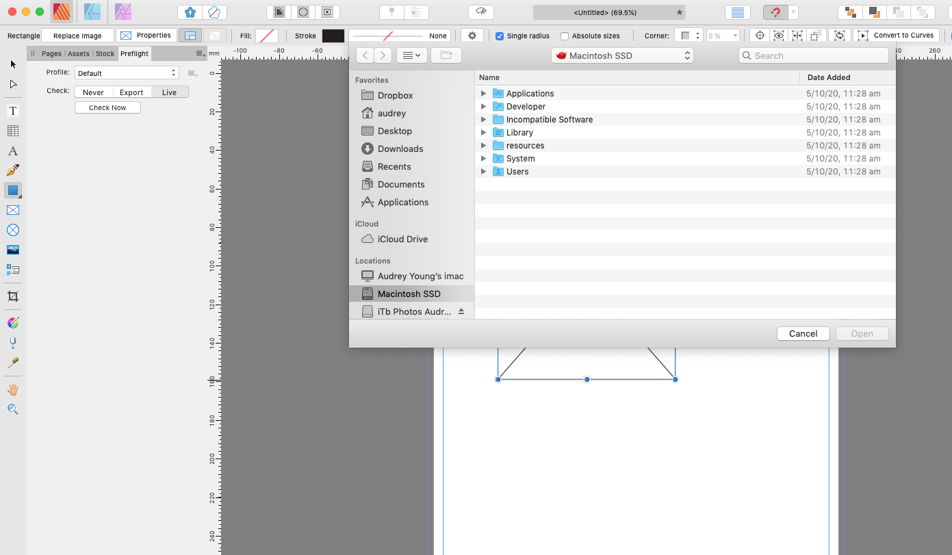This screenshot has height=555, width=952.
Task: Enable the Absolute sizes checkbox
Action: pos(566,36)
